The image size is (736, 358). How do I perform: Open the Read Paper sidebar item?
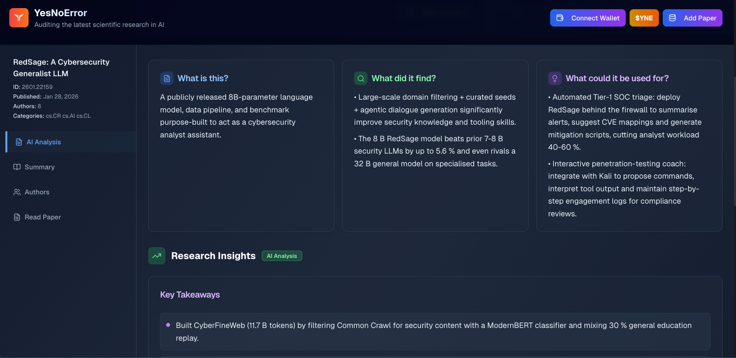pos(43,217)
